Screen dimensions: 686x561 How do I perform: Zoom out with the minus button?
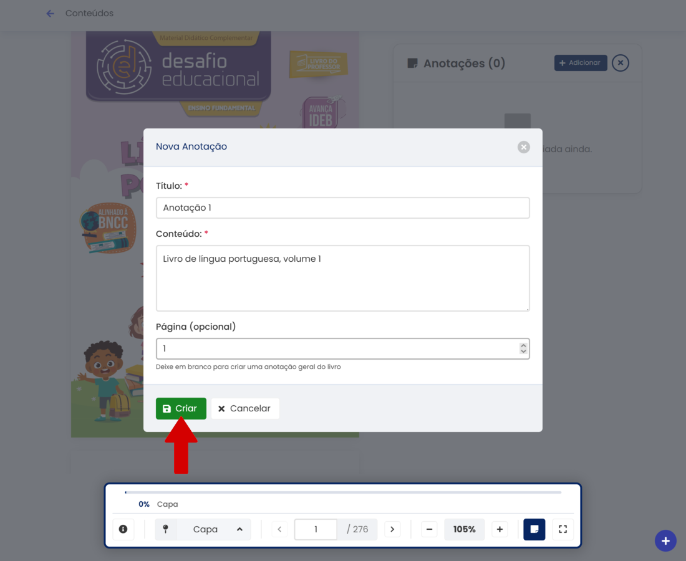click(429, 529)
